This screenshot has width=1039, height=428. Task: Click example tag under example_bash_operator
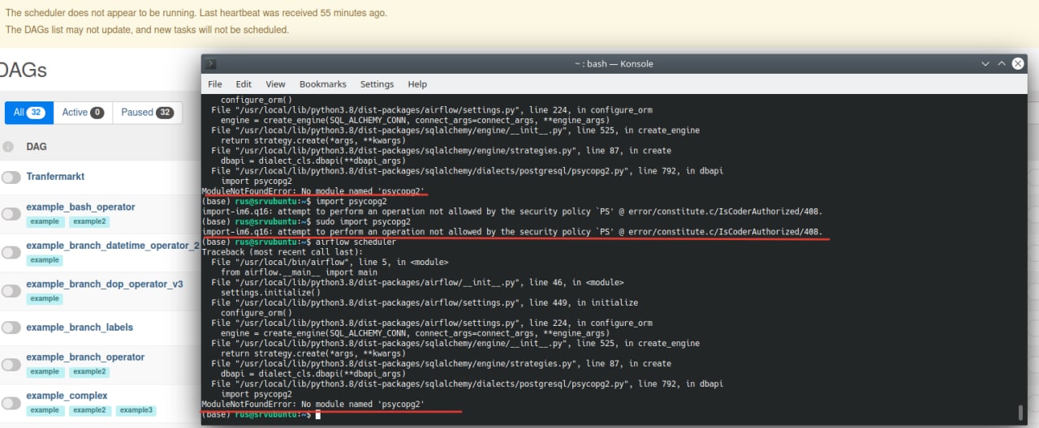coord(45,221)
